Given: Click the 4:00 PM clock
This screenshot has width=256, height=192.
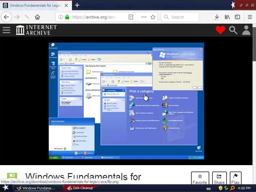Looking at the screenshot, I should point(244,188).
